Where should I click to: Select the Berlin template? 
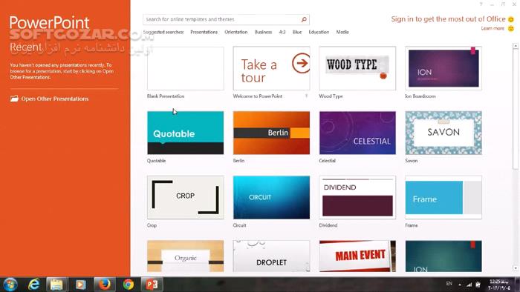[x=271, y=133]
